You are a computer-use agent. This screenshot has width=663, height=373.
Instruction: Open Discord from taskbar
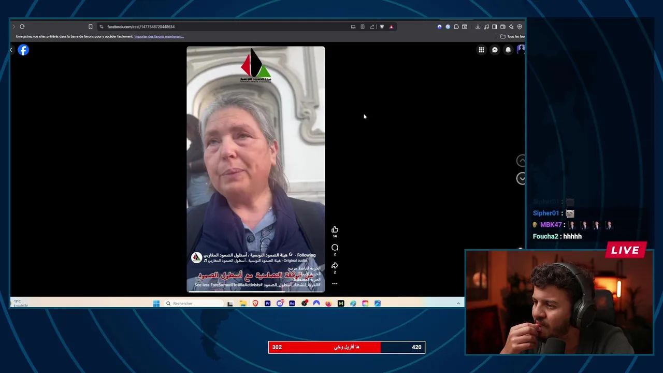280,304
